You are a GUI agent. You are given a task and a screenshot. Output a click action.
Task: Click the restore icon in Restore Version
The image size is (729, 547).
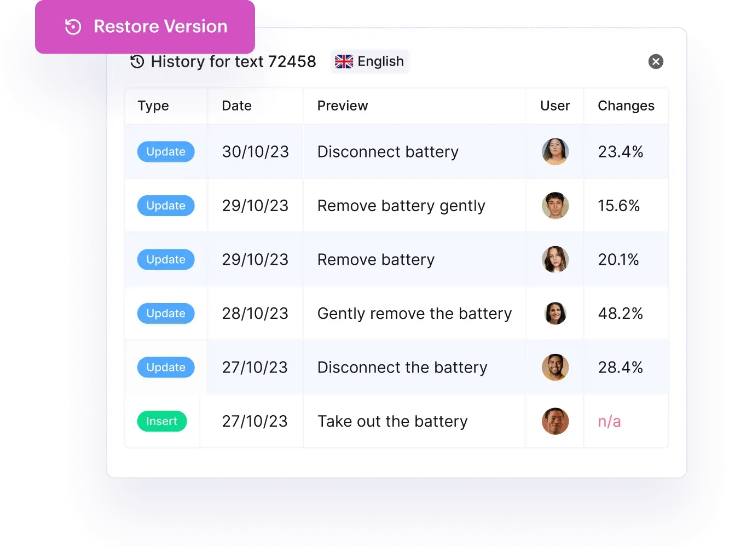tap(73, 27)
